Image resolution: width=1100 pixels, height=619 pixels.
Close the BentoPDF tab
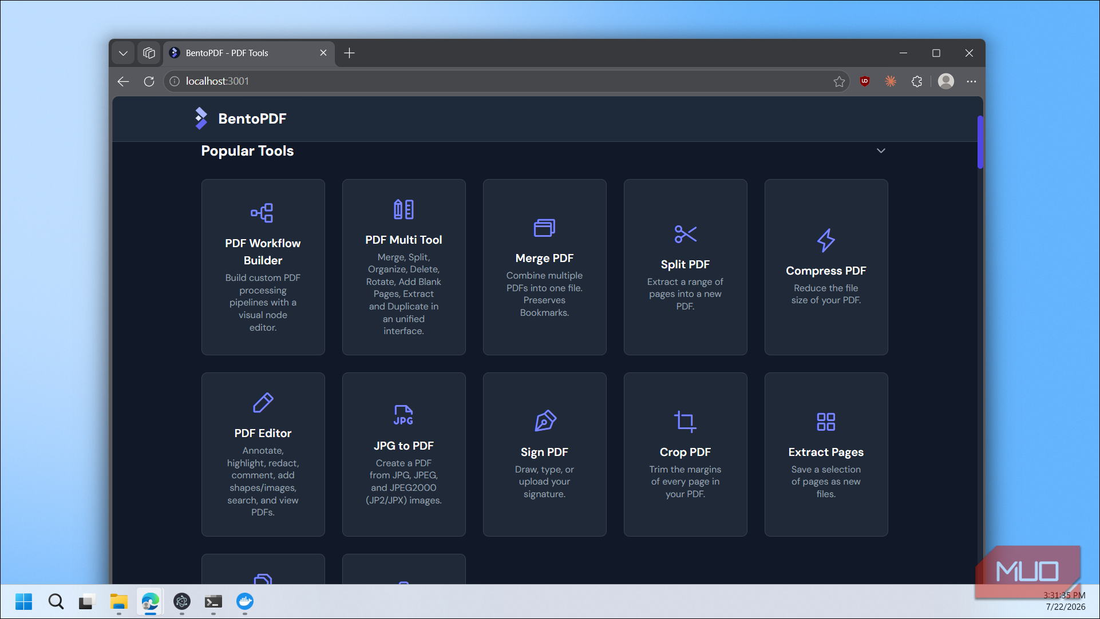[323, 53]
